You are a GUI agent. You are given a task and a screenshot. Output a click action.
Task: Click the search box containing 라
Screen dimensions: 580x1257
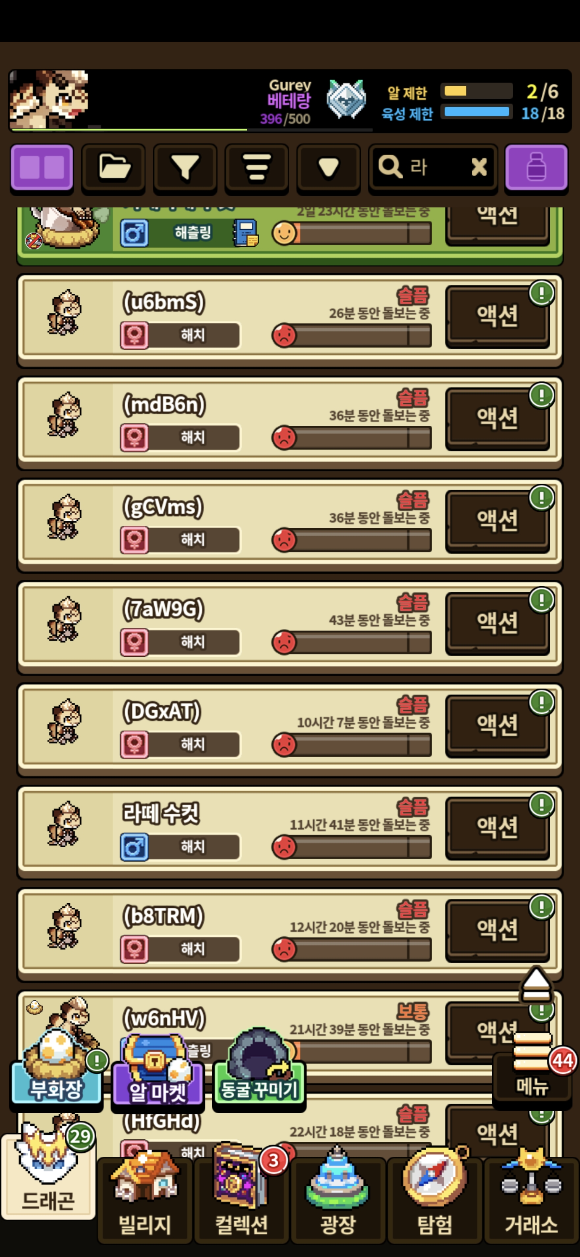[x=433, y=168]
